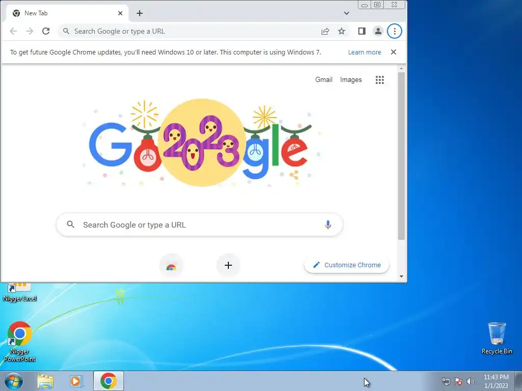Click the share icon on the Google doodle
Screen dimensions: 522x391
[294, 175]
